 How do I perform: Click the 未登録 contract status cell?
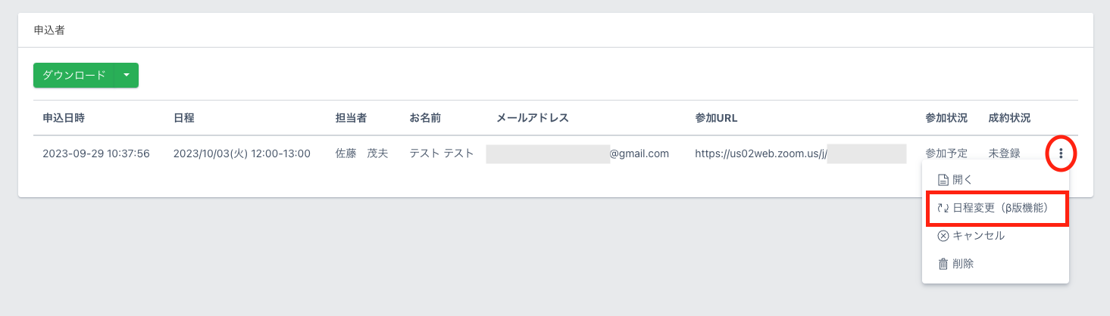(x=1004, y=153)
